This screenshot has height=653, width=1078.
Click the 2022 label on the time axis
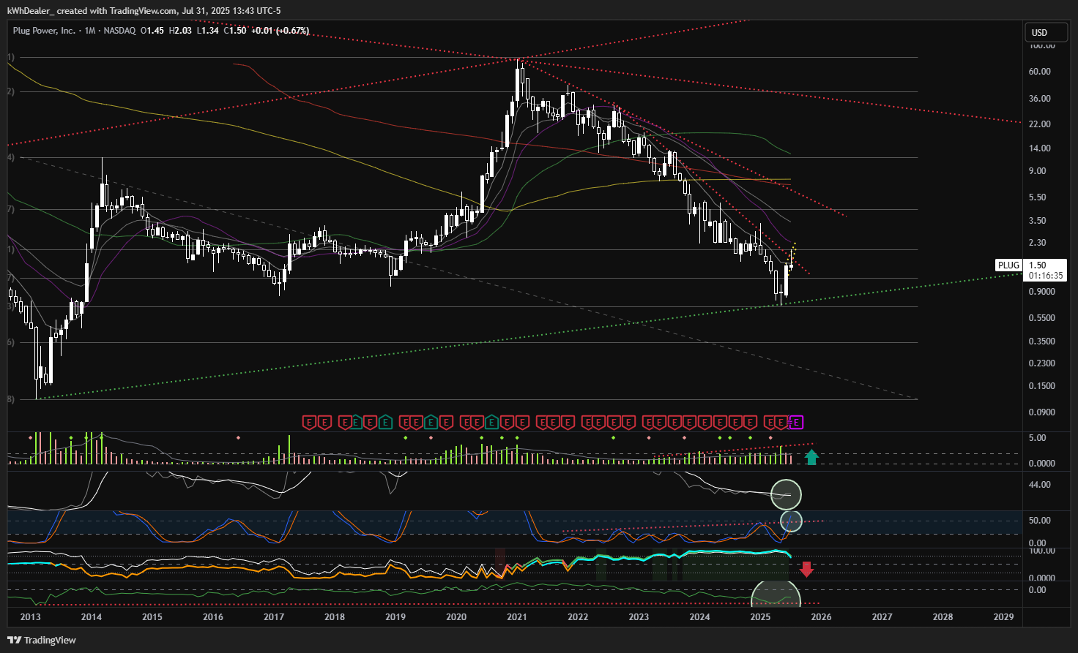(x=578, y=617)
